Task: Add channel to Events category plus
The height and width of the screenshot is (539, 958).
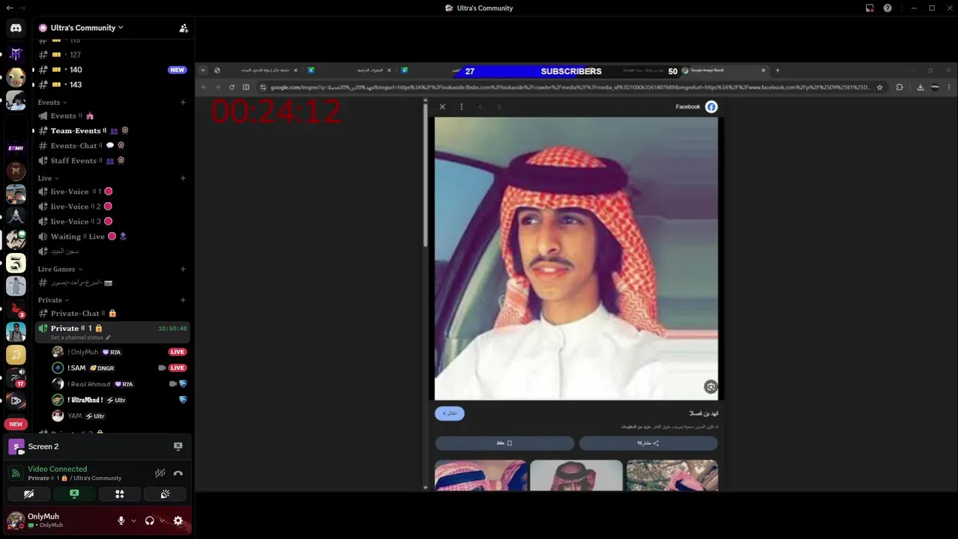Action: 183,103
